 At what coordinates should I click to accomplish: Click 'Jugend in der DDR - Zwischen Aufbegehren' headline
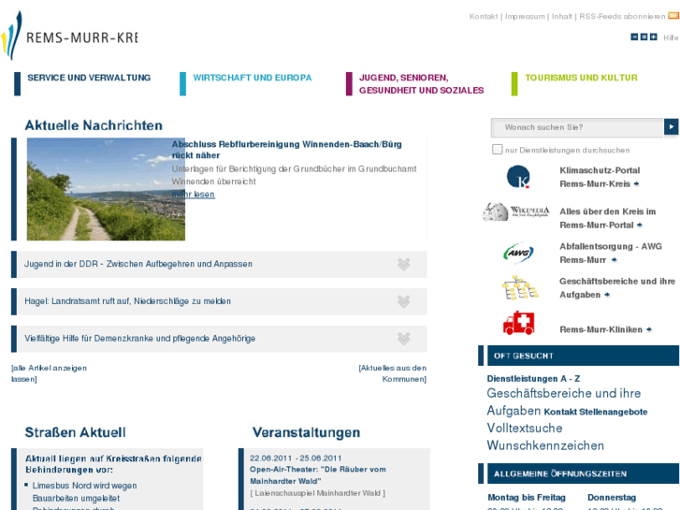click(x=138, y=264)
